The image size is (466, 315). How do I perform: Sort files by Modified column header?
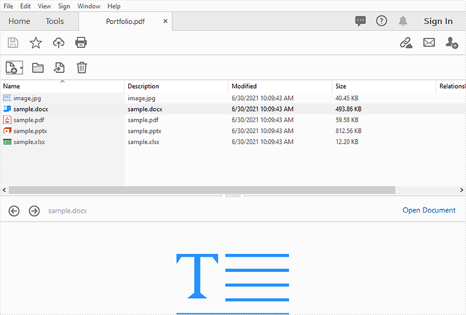280,87
